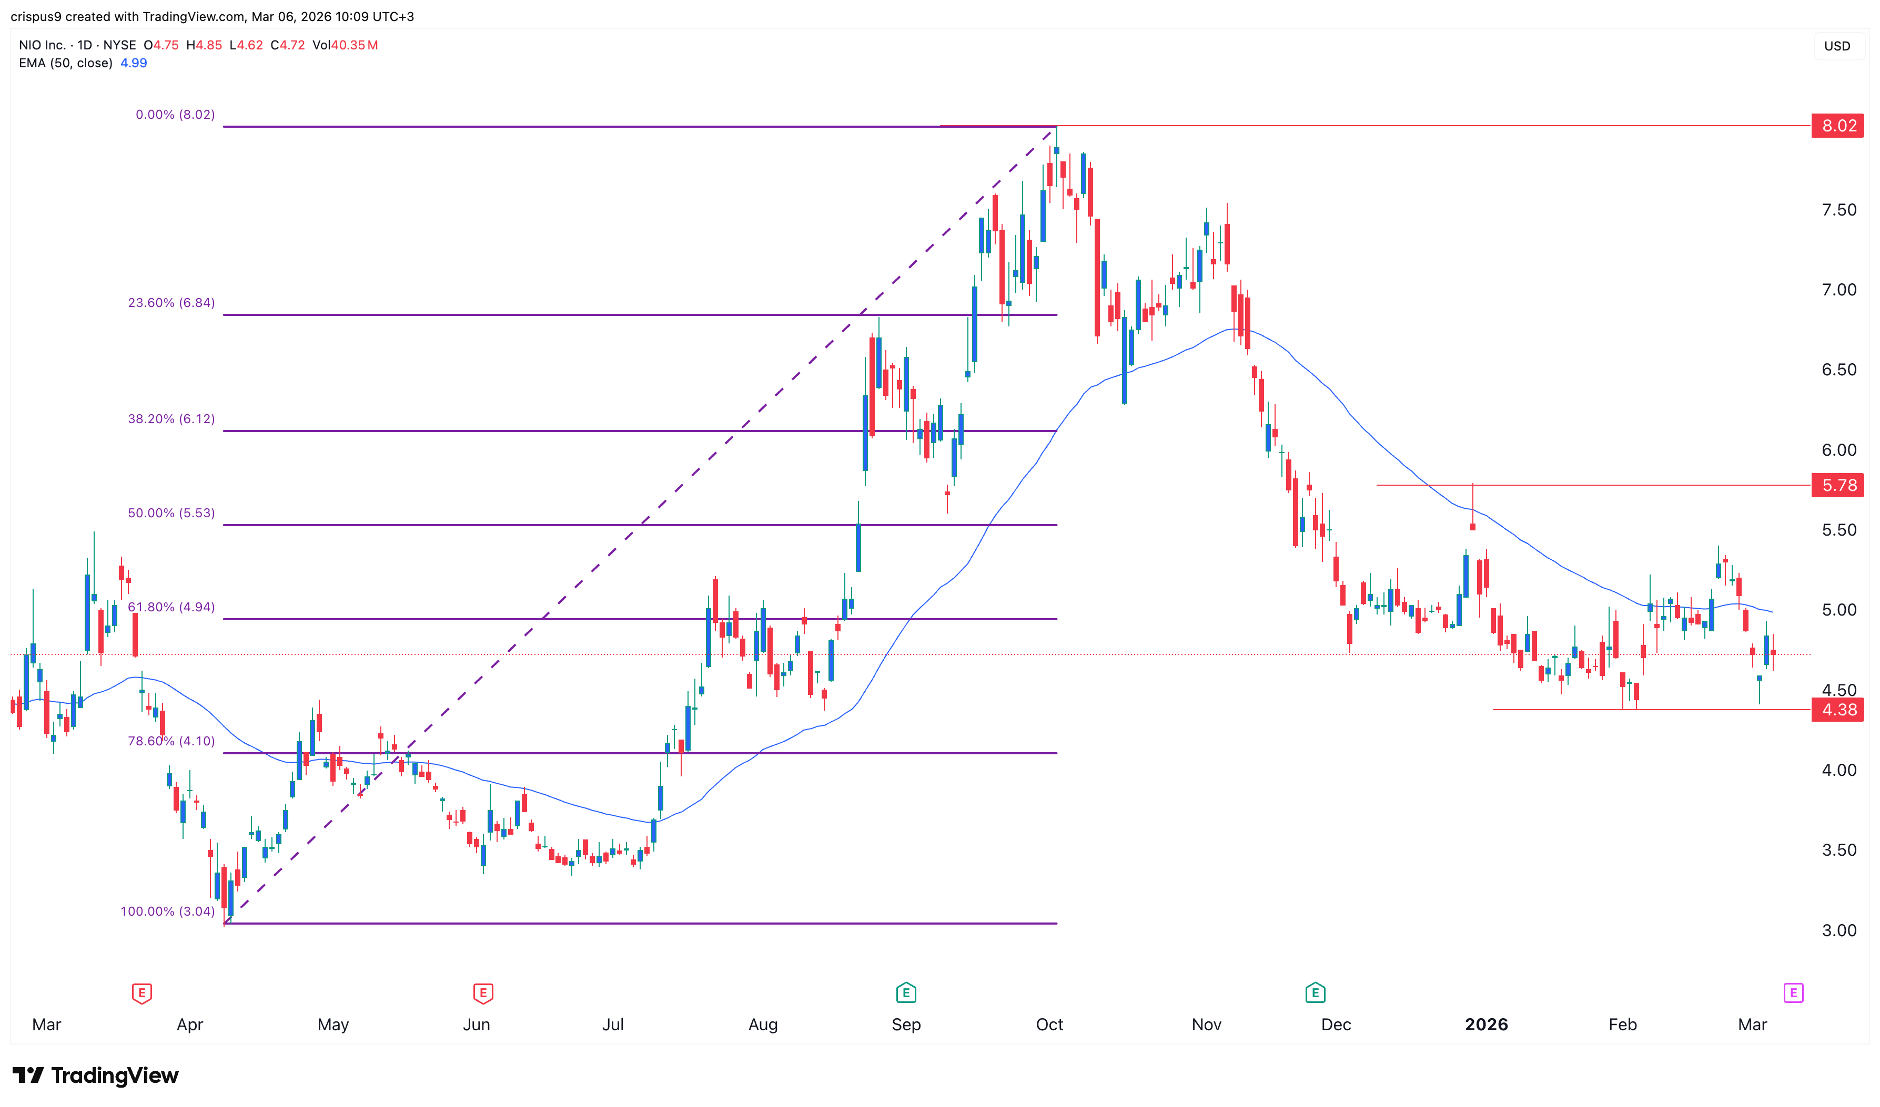
Task: Click the TradingView logo
Action: [x=96, y=1075]
